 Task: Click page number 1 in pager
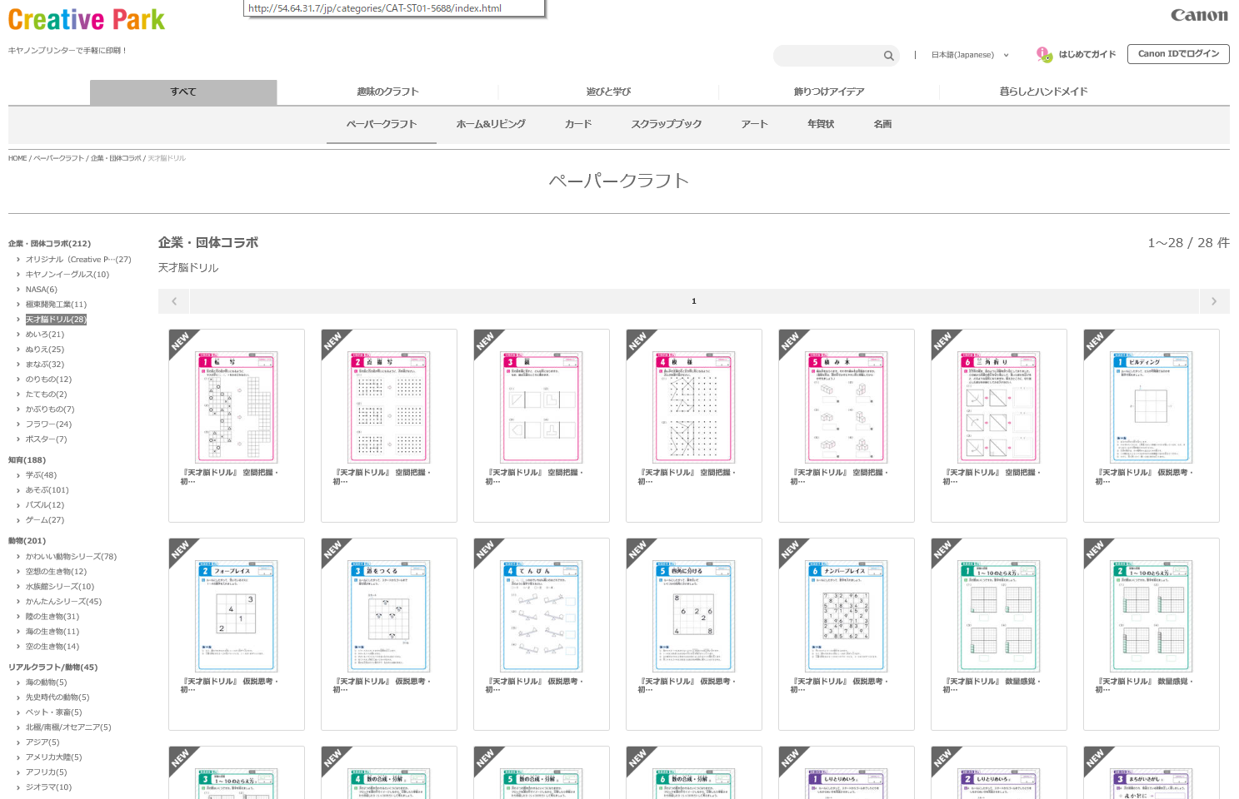693,301
